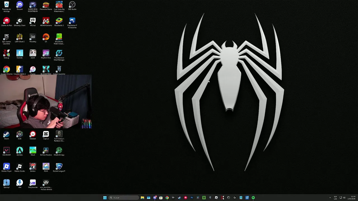The width and height of the screenshot is (358, 201).
Task: Select the Modrinth App shortcut
Action: 59,152
